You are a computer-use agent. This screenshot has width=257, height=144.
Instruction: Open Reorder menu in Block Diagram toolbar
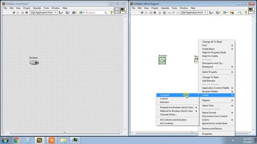(225, 12)
